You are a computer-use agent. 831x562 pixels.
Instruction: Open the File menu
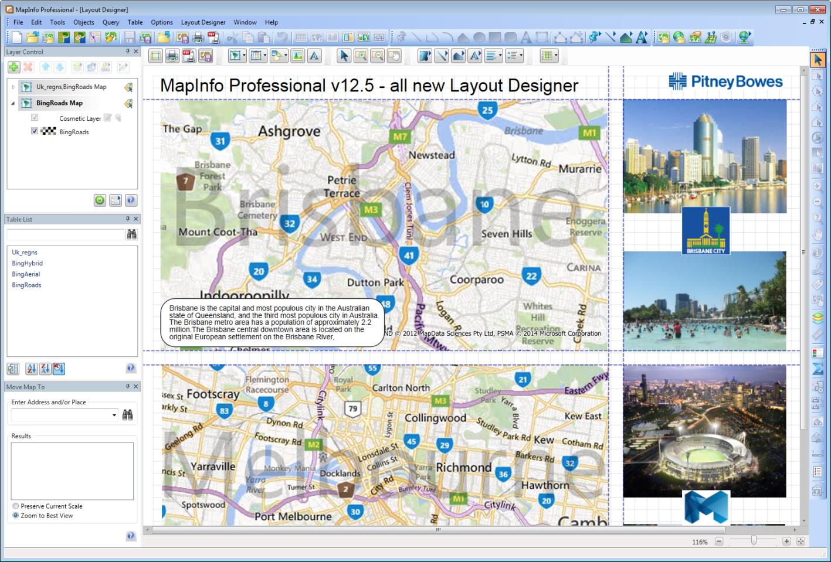point(18,22)
